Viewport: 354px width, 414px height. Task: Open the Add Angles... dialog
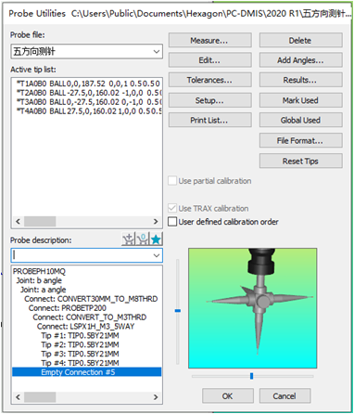(x=300, y=60)
